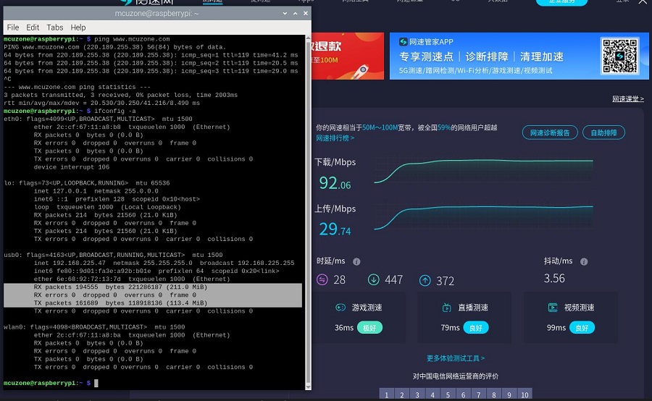
Task: Open the File menu in terminal
Action: coord(13,28)
